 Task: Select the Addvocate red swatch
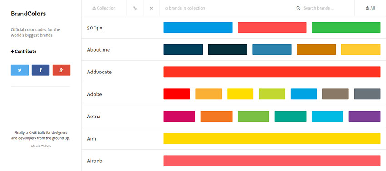coord(272,72)
